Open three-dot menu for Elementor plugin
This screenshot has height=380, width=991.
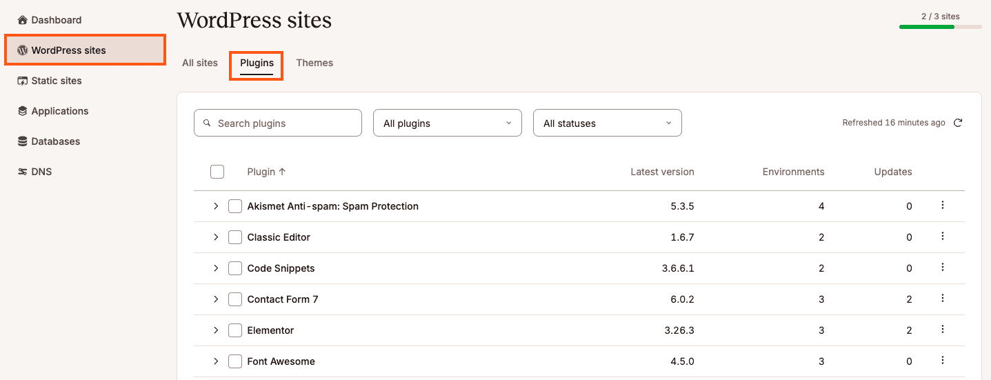click(x=942, y=330)
